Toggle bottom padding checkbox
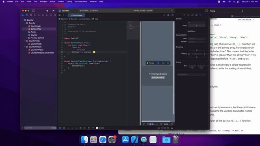260x146 pixels. point(197,58)
